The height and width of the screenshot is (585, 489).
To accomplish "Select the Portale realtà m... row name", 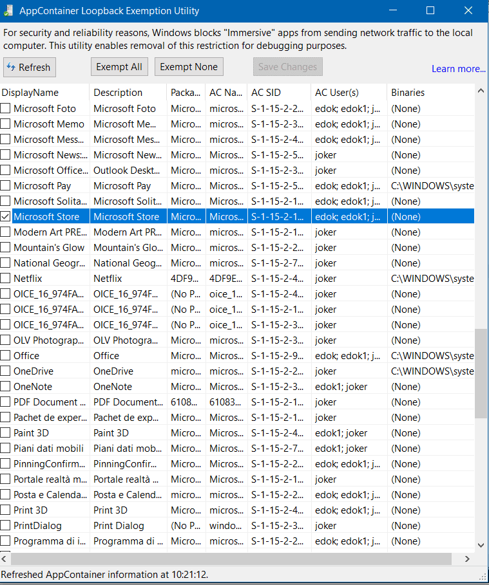I will coord(50,479).
